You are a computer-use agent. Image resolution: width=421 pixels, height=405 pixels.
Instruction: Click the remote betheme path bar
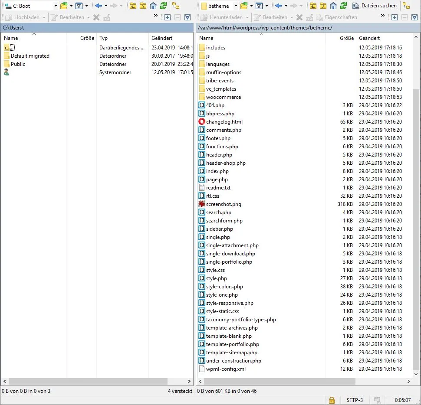308,28
